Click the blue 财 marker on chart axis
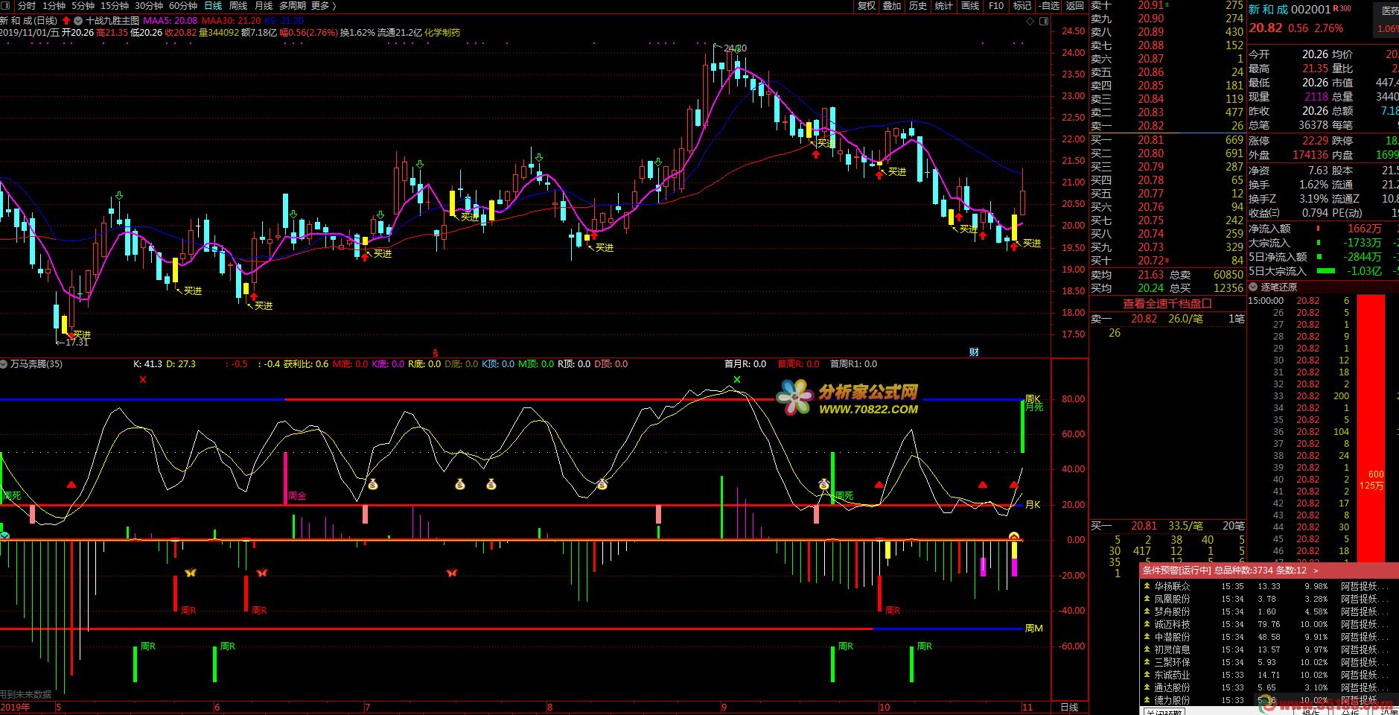Screen dimensions: 1399x715 pos(974,352)
